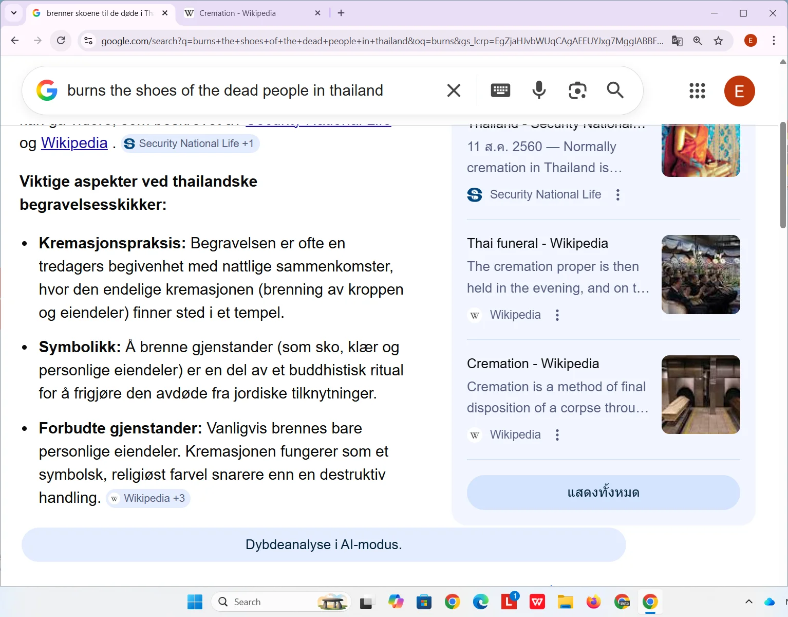Screen dimensions: 788x617
Task: Open the Cremation result thumbnail image
Action: (700, 394)
